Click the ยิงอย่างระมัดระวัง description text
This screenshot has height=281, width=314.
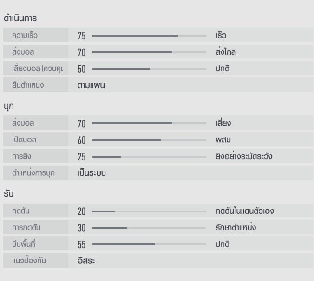coord(244,156)
